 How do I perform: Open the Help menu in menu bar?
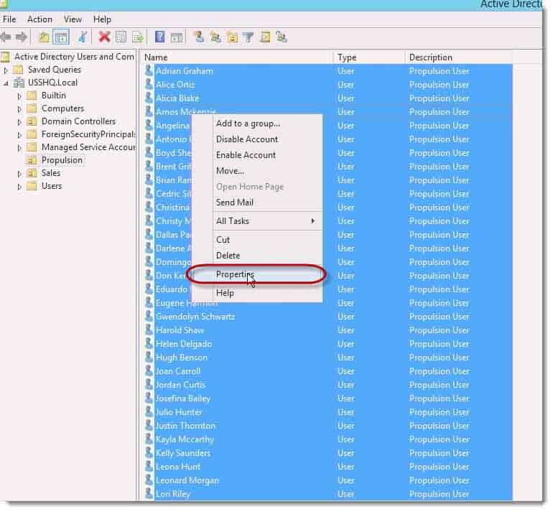102,19
